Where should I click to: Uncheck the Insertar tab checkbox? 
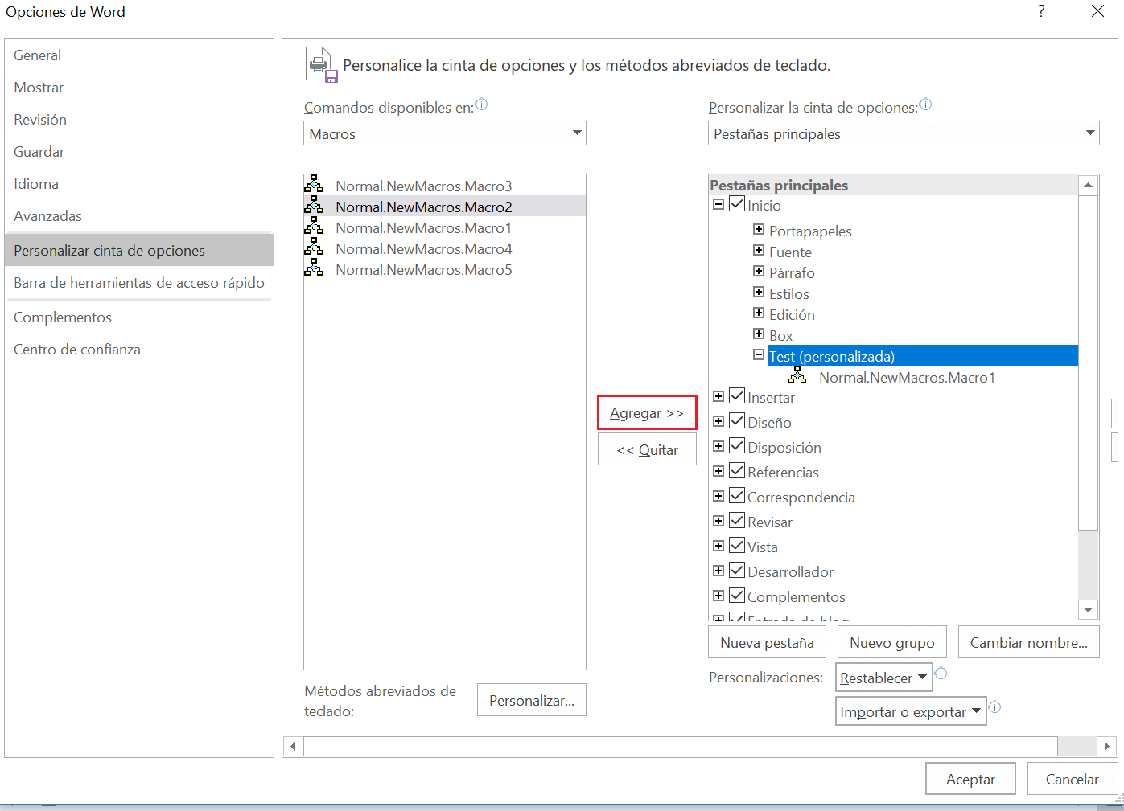[x=737, y=396]
